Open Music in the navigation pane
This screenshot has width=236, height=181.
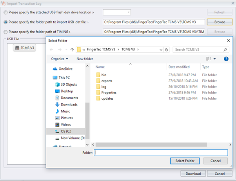pos(63,111)
